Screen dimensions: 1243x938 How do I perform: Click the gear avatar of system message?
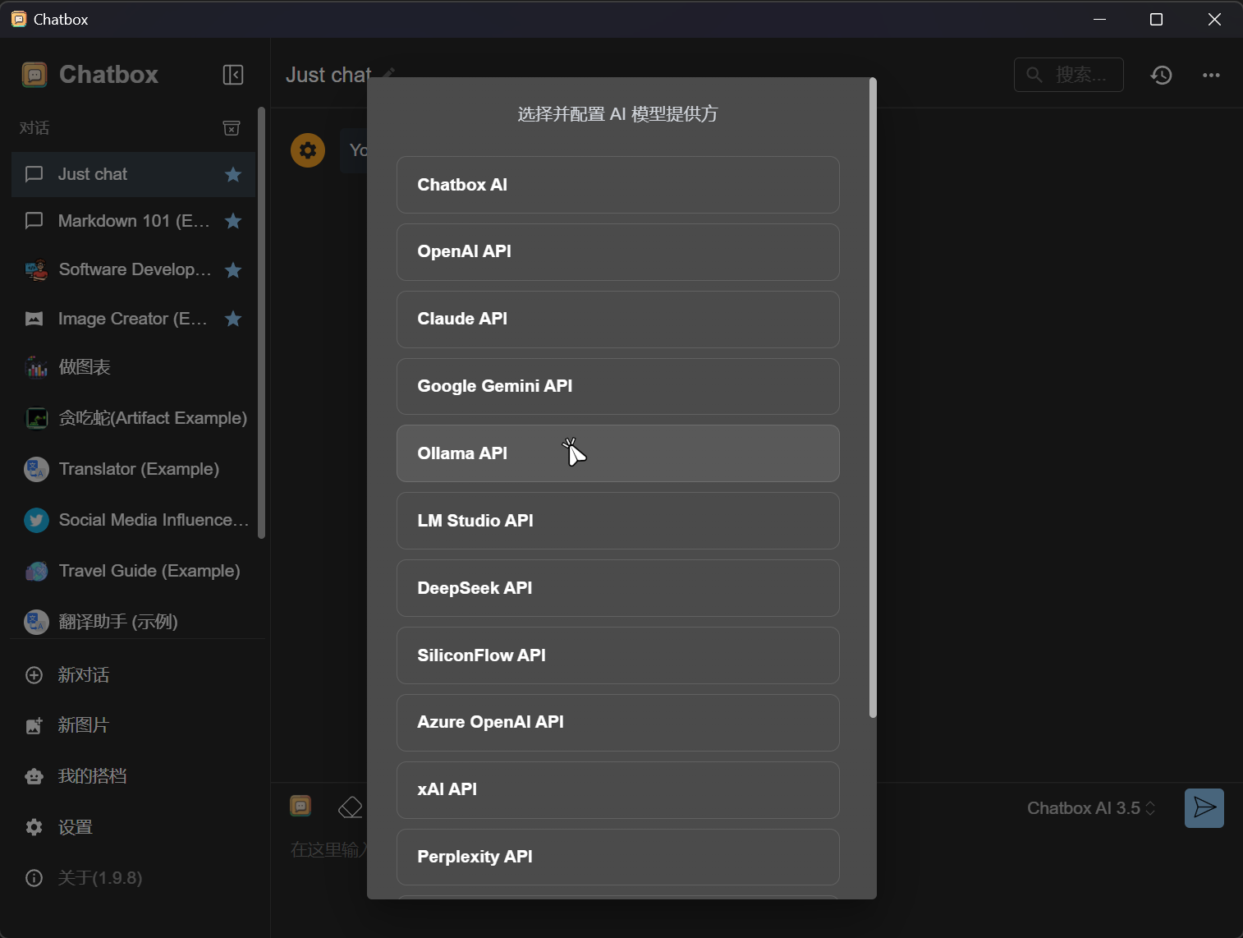(308, 150)
